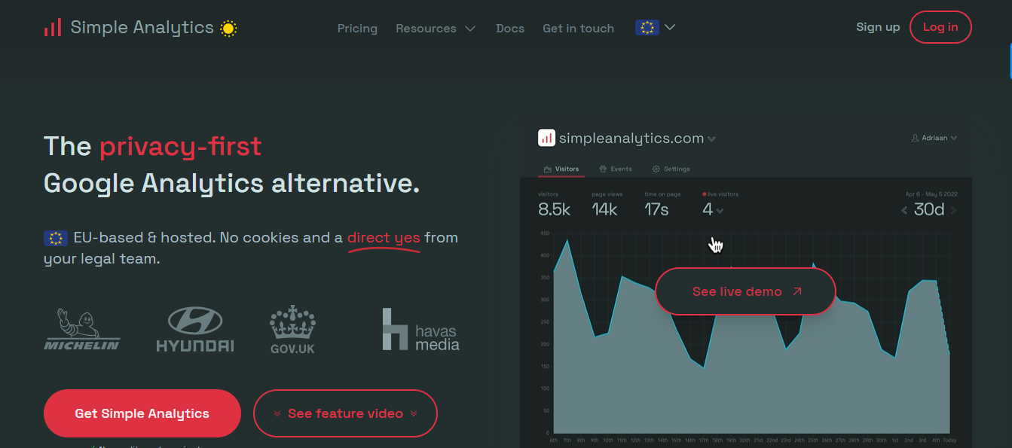The width and height of the screenshot is (1012, 448).
Task: Click the simpleanalytics.com dashboard icon
Action: click(x=546, y=138)
